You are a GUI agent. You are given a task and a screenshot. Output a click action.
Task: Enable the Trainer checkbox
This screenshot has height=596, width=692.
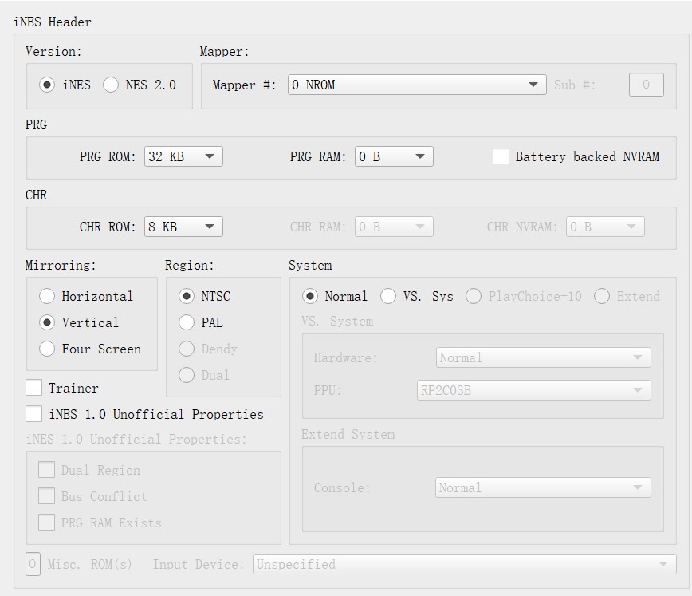click(x=34, y=388)
